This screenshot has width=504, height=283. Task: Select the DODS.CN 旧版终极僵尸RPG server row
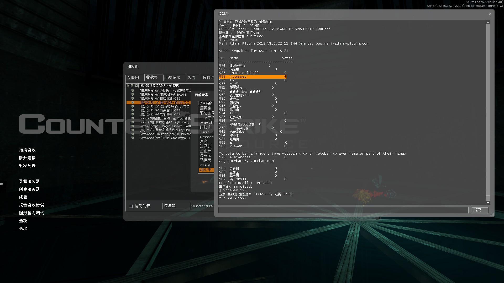[x=159, y=122]
